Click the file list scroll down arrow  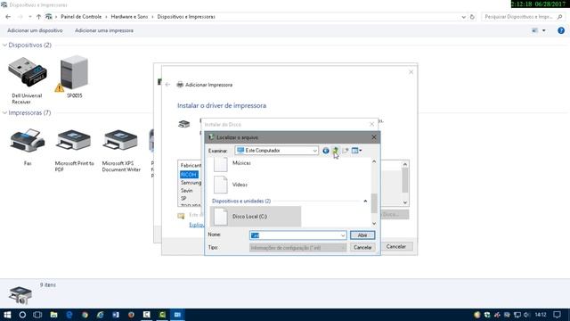[374, 223]
